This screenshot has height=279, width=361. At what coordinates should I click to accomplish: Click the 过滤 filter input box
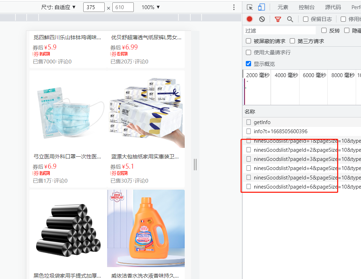coord(280,30)
